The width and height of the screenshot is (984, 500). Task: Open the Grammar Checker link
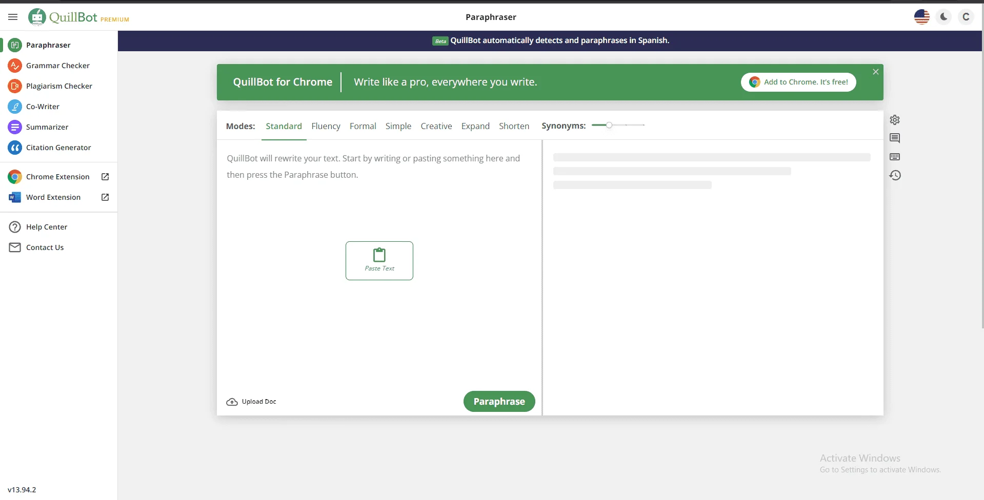(58, 66)
